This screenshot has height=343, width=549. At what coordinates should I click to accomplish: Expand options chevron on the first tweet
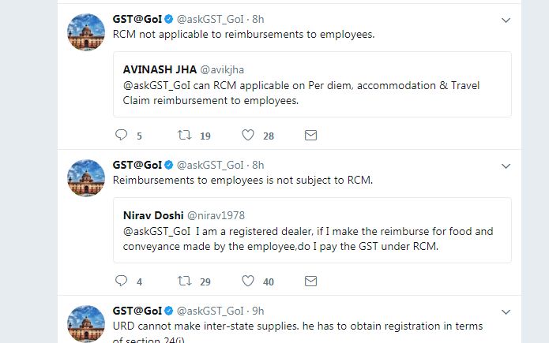click(506, 20)
